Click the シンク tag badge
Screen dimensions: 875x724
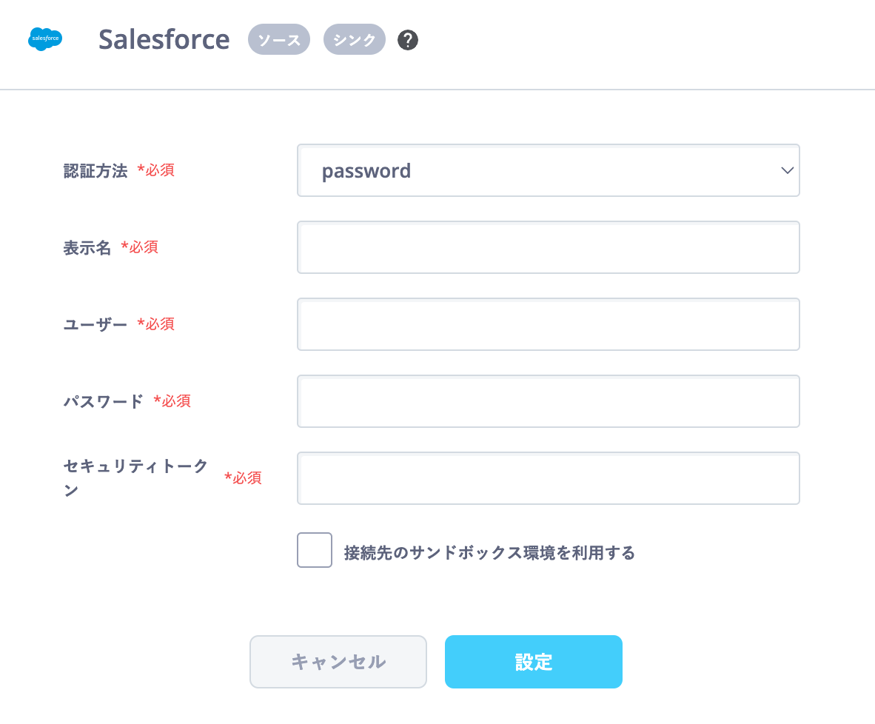[x=355, y=40]
